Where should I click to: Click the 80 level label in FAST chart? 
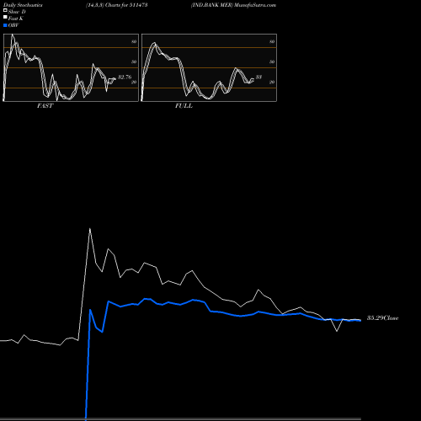(x=134, y=42)
